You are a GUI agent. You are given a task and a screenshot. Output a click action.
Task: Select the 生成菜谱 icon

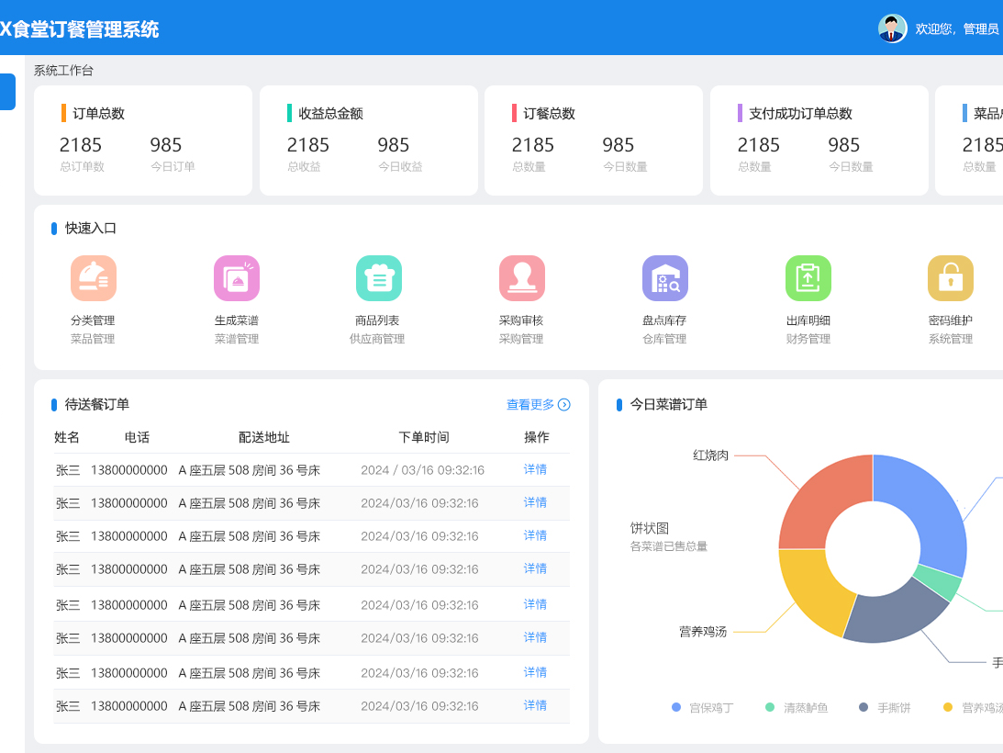pos(237,277)
